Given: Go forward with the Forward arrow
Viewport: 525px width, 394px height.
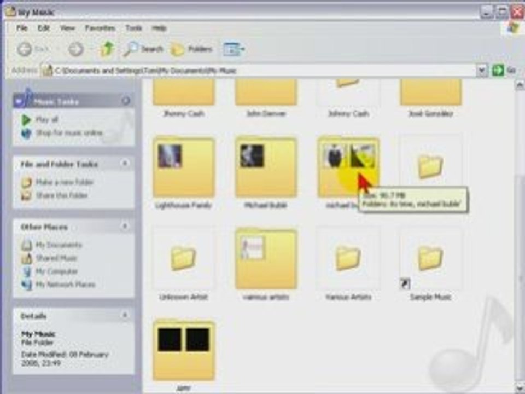Looking at the screenshot, I should tap(76, 49).
